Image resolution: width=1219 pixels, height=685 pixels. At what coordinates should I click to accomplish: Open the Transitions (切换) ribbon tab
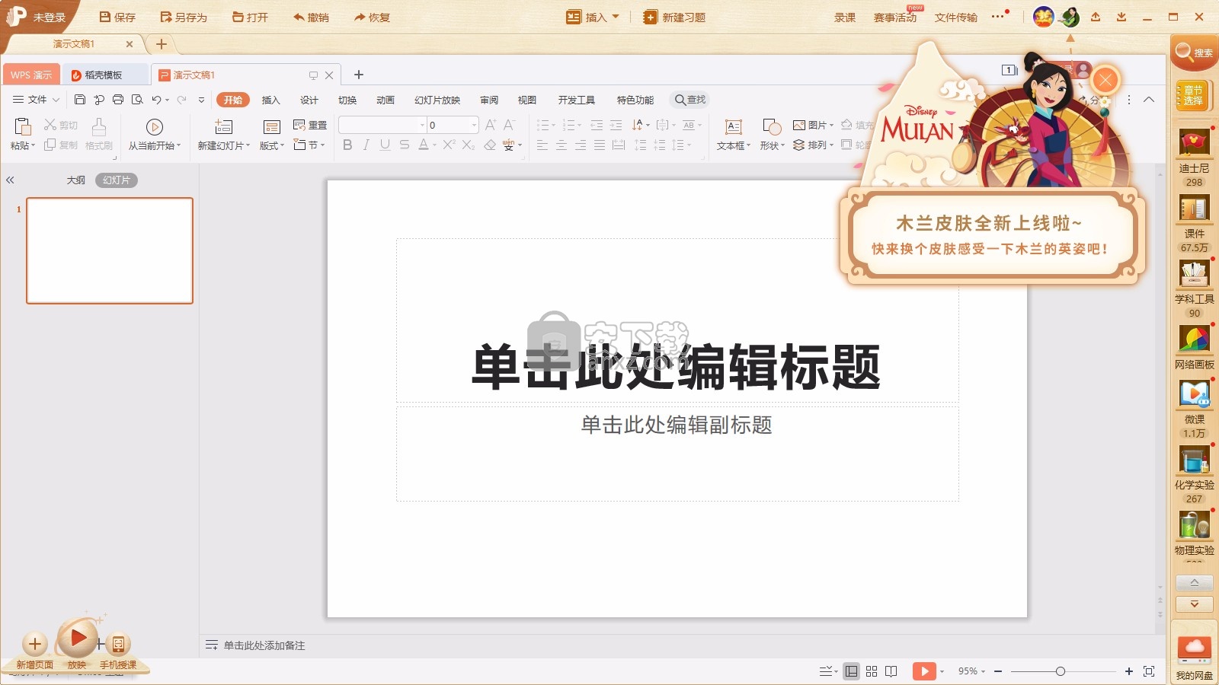pyautogui.click(x=347, y=100)
